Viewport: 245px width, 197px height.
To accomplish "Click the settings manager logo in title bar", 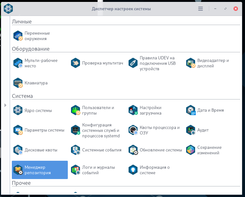I will coord(8,9).
